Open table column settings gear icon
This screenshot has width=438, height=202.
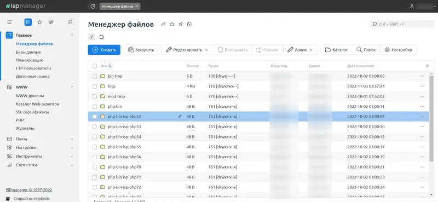[x=427, y=66]
